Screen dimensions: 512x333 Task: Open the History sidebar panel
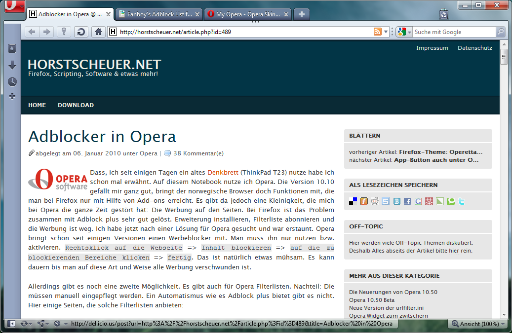coord(12,81)
